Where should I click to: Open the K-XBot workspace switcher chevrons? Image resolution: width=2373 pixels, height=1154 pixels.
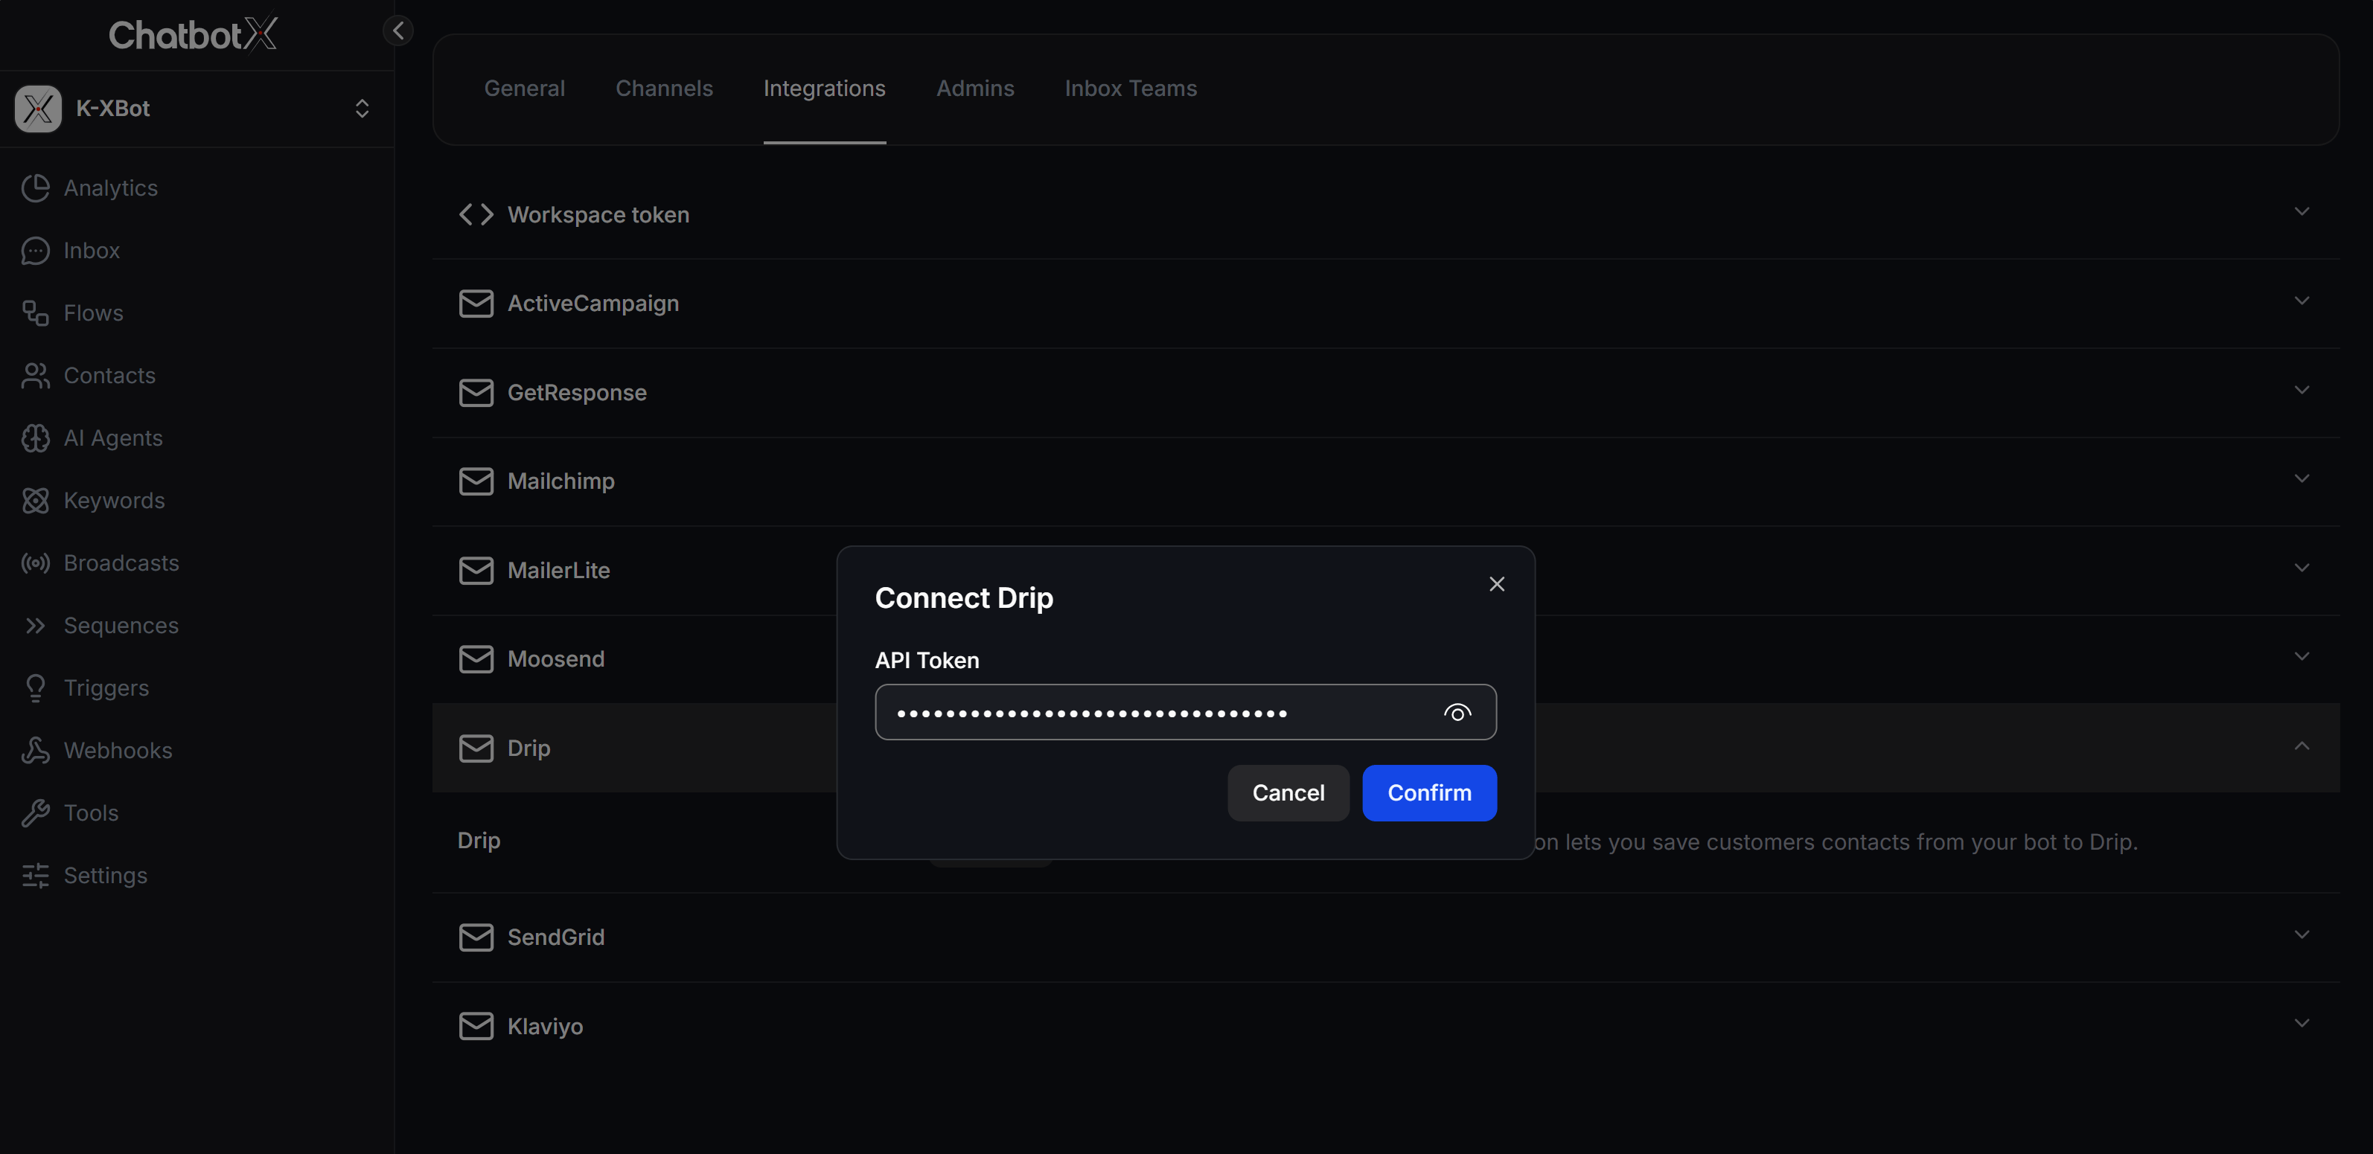tap(362, 109)
